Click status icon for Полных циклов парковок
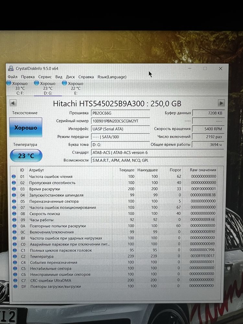Image resolution: width=243 pixels, height=324 pixels. pyautogui.click(x=15, y=250)
